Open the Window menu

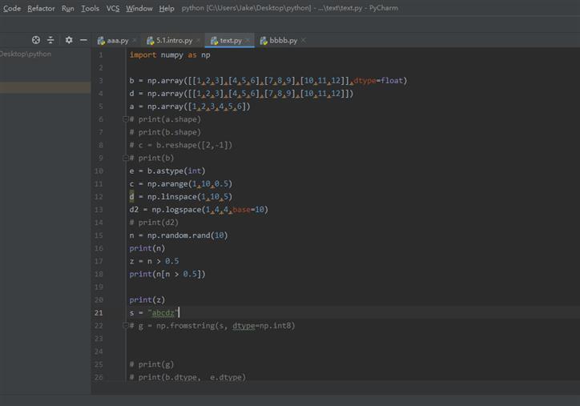tap(139, 8)
